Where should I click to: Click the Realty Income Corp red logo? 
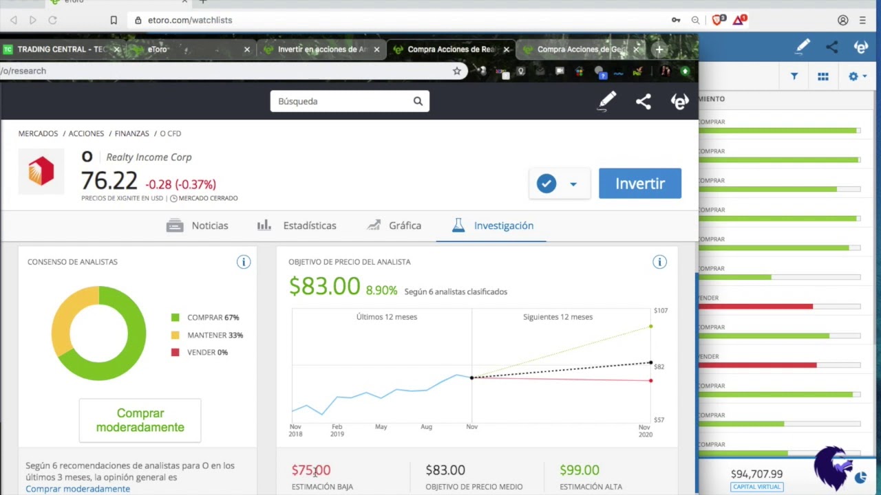coord(41,171)
